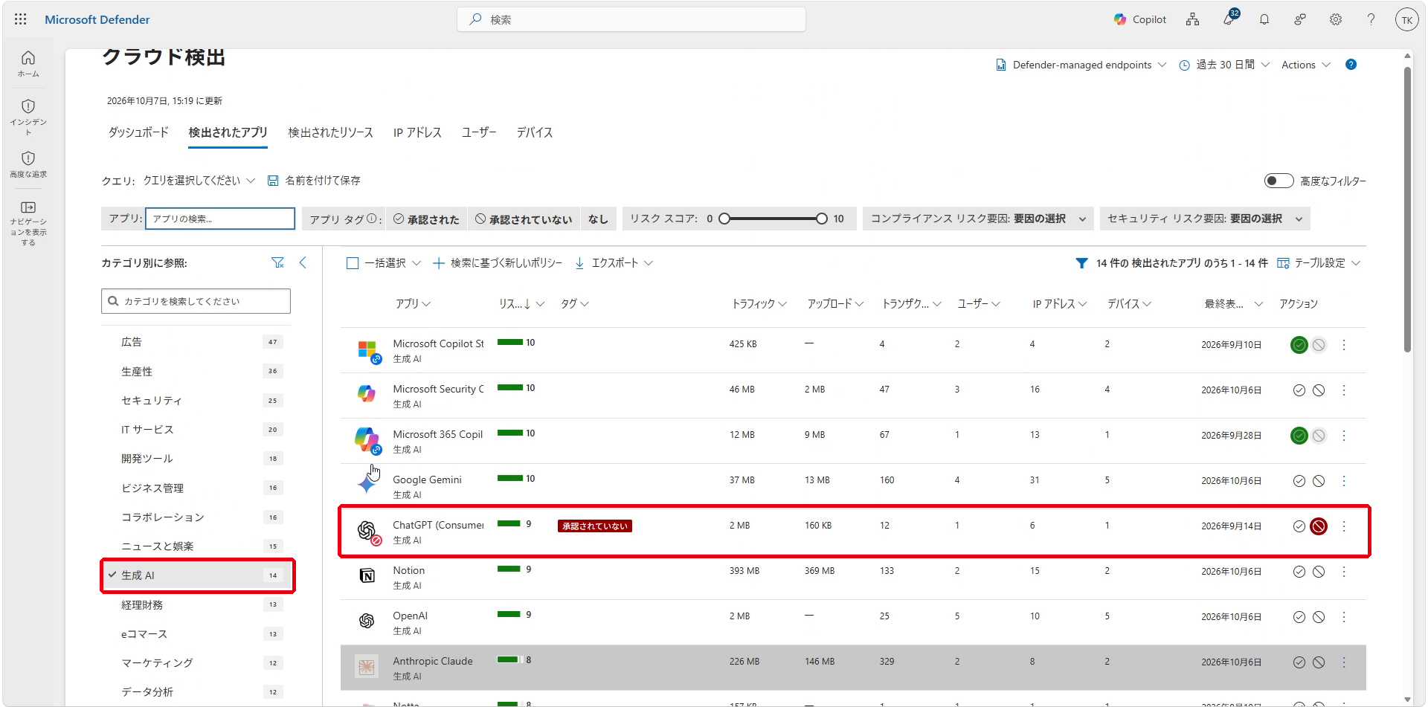Click the blue help icon beside Actions
This screenshot has height=707, width=1428.
pos(1351,65)
